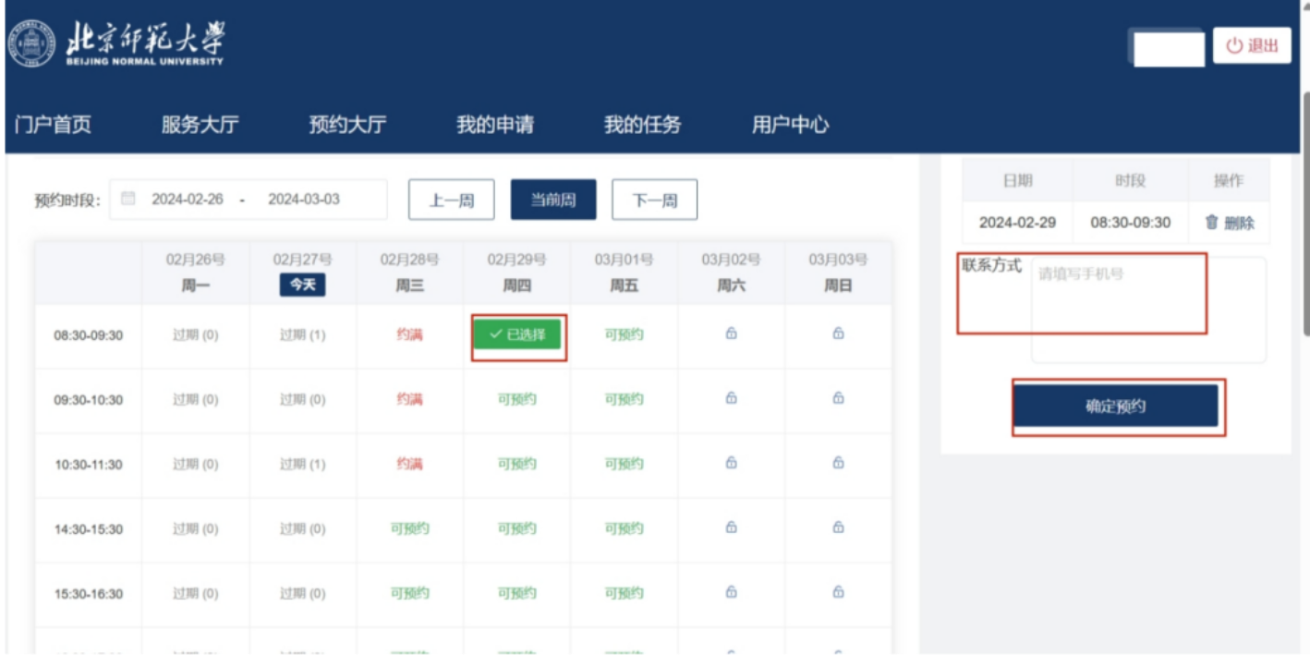Select 可预约 slot 03月01号 08:30-09:30

[x=624, y=334]
